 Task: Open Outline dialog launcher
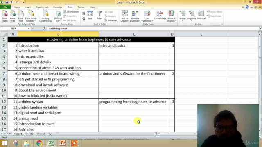pos(222,24)
